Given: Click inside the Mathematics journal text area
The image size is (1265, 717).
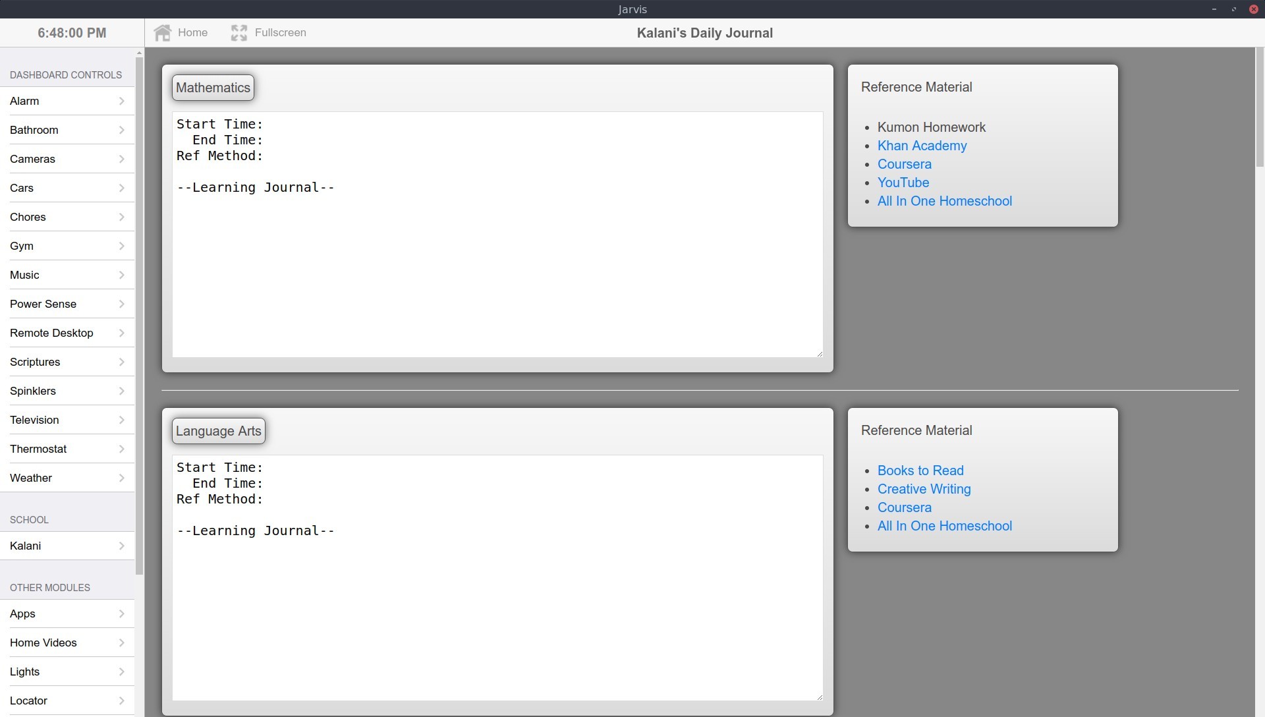Looking at the screenshot, I should [x=497, y=264].
